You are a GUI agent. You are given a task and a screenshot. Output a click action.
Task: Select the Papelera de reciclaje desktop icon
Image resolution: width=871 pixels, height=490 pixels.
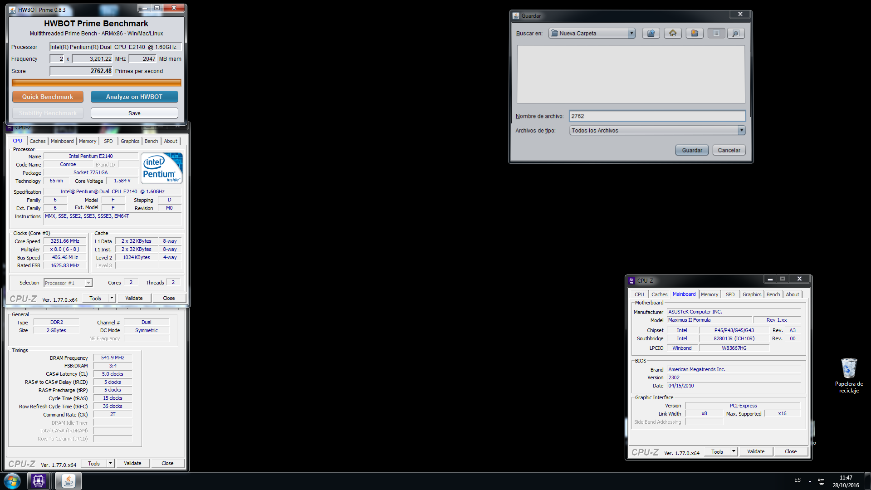tap(849, 376)
